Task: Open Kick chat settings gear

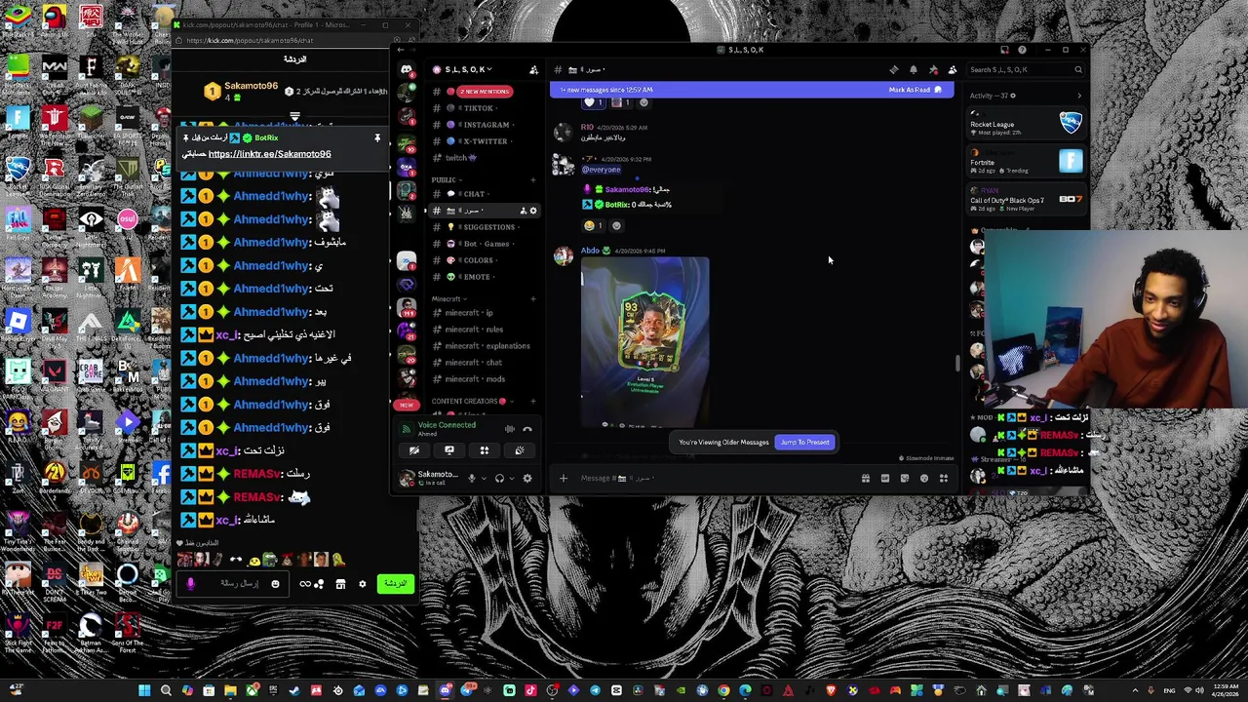Action: pyautogui.click(x=362, y=584)
